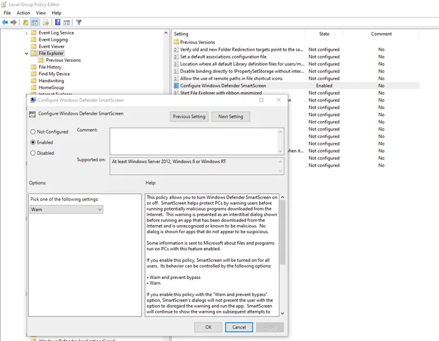Click the Event Log Service folder icon
Image resolution: width=439 pixels, height=341 pixels.
34,33
